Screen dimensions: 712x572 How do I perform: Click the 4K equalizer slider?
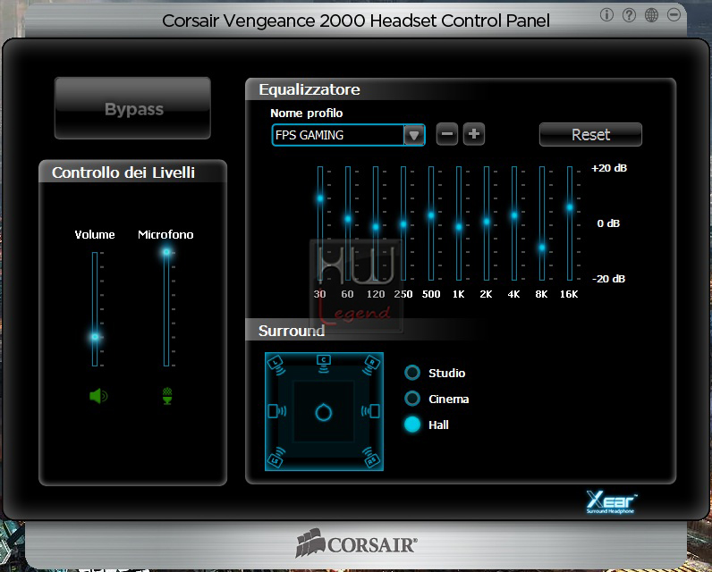(x=514, y=215)
